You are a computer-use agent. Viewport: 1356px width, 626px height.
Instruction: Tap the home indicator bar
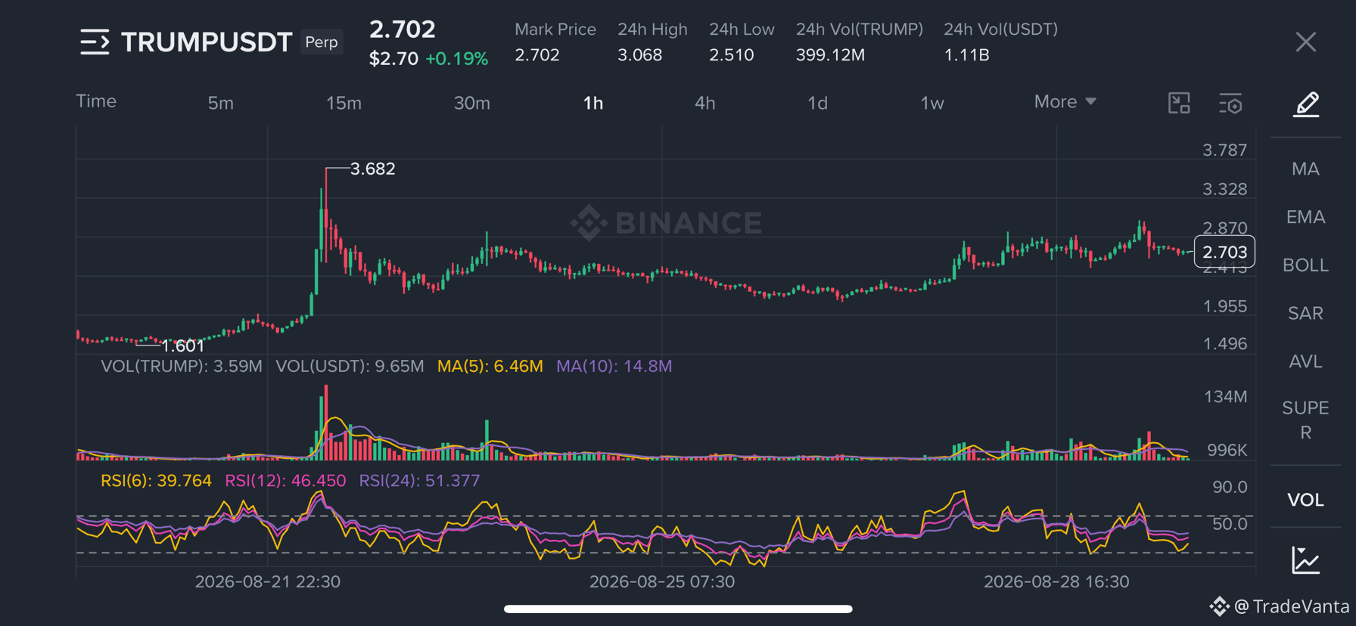(x=678, y=609)
